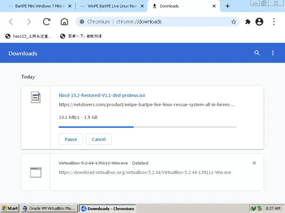Open the home page via the house icon
Viewport: 285px width, 213px height.
tap(64, 22)
